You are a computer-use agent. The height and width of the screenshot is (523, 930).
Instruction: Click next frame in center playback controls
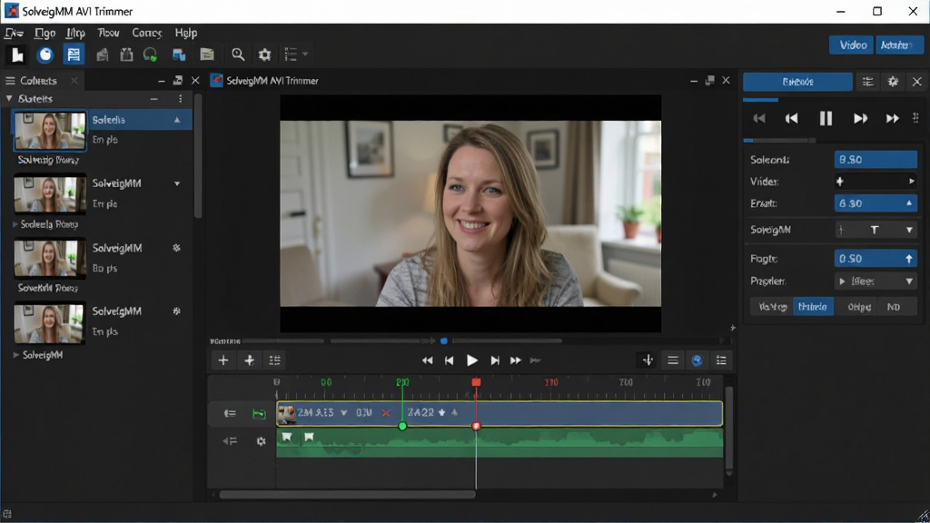[x=495, y=360]
